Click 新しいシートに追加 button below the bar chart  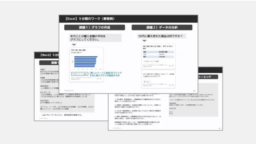[x=80, y=74]
